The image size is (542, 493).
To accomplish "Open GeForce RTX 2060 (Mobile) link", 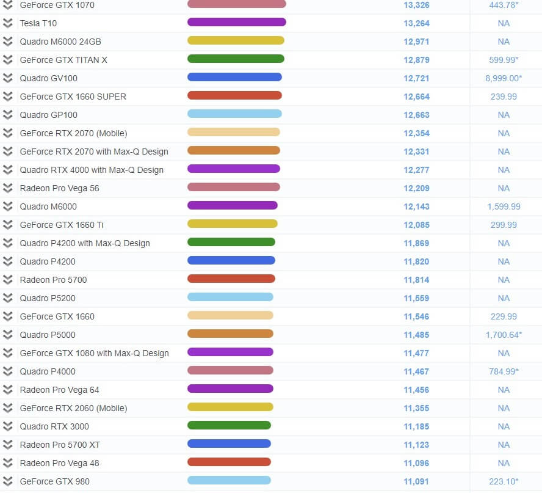I will [74, 408].
